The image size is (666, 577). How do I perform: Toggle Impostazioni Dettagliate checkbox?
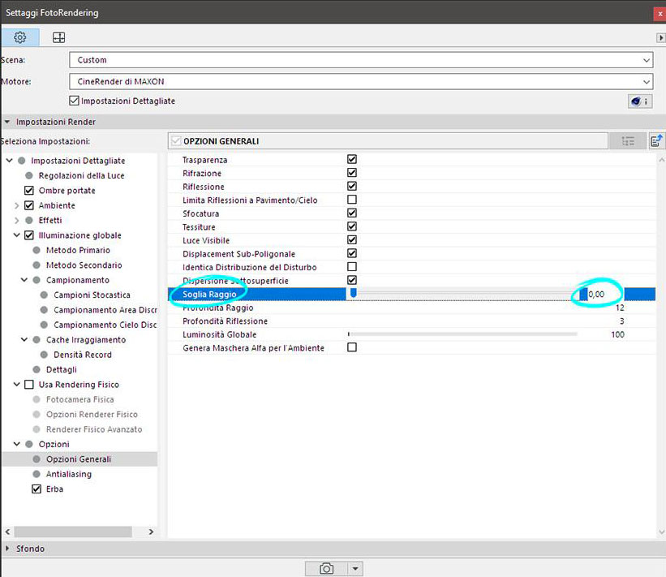(75, 101)
